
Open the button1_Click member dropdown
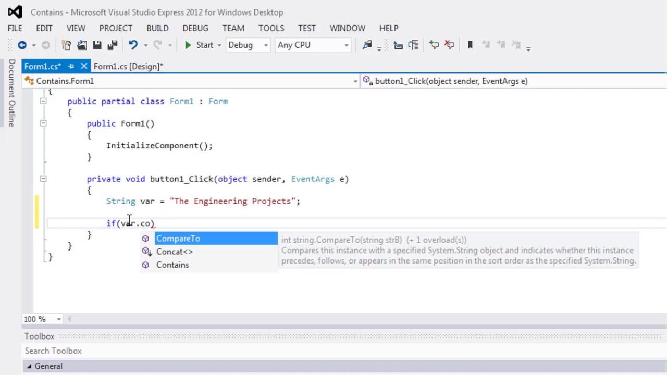pyautogui.click(x=514, y=81)
